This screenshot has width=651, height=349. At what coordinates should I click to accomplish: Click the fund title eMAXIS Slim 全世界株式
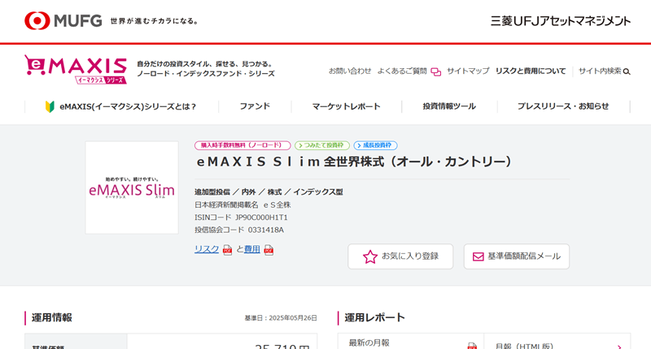click(354, 162)
